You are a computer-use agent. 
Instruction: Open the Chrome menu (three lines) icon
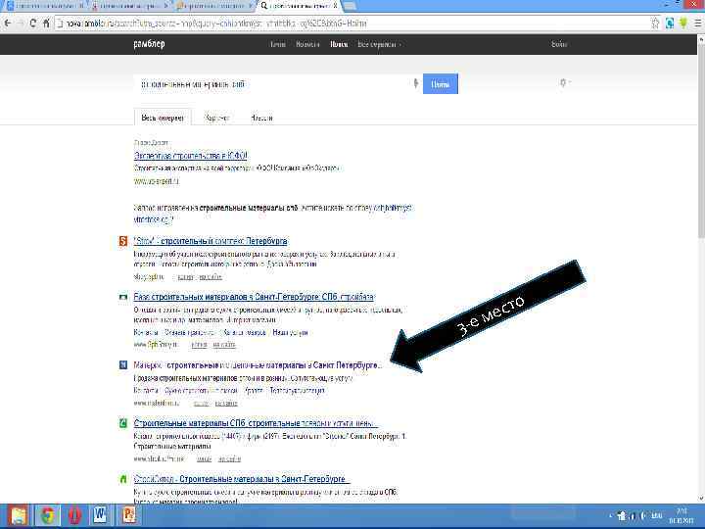click(x=698, y=24)
